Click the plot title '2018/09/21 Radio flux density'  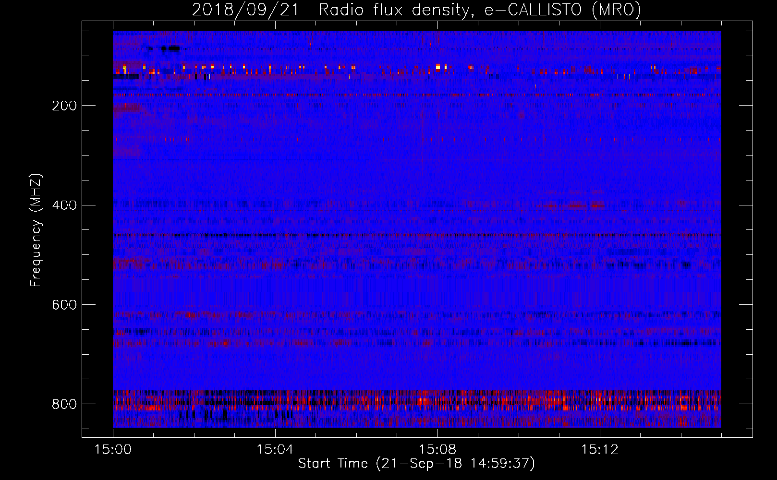tap(417, 10)
